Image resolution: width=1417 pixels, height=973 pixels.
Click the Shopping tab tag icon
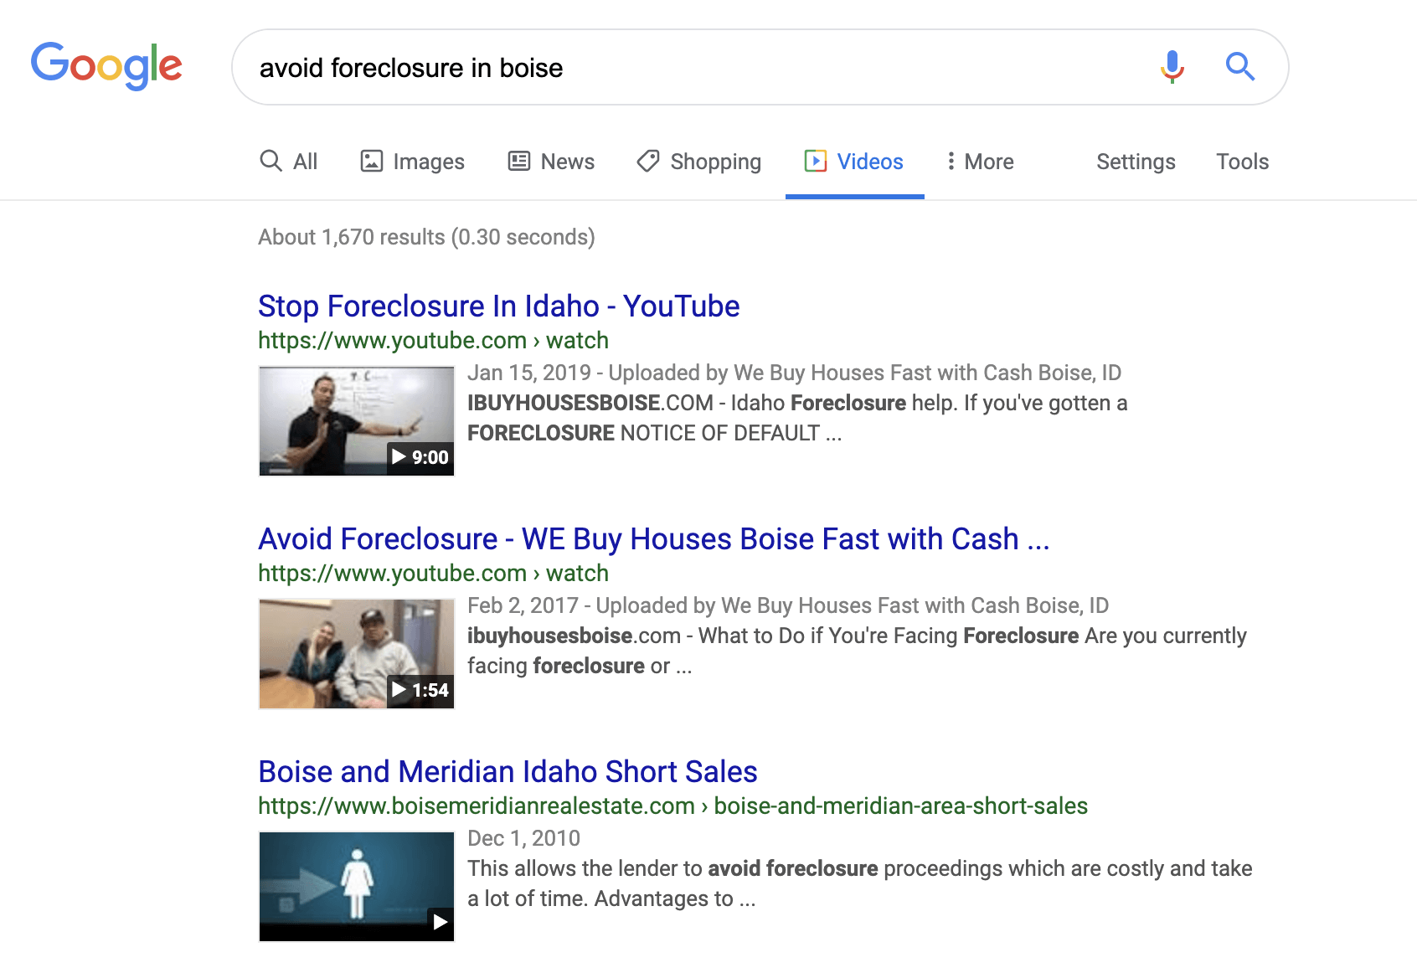tap(648, 161)
